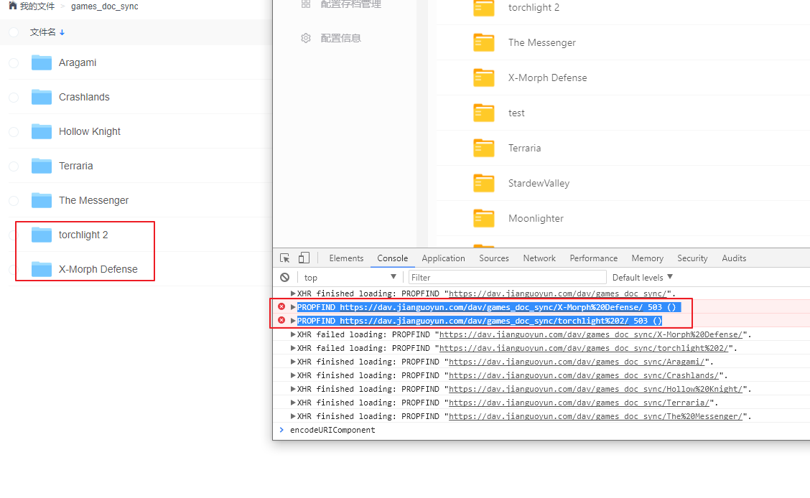Viewport: 810px width, 498px height.
Task: Click the clear console icon
Action: point(284,277)
